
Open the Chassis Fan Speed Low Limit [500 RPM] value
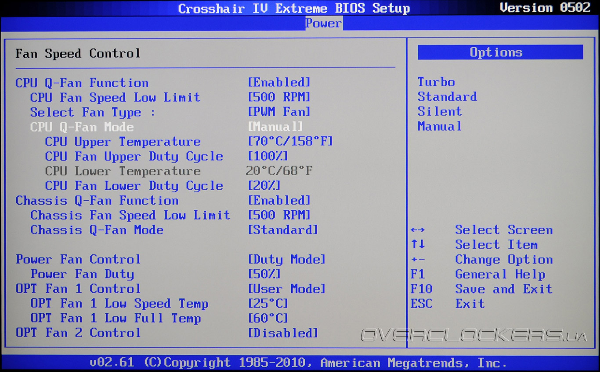point(279,215)
